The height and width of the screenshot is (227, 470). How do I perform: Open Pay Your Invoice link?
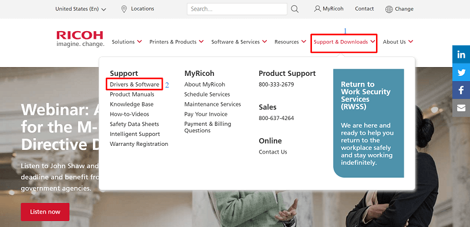[x=206, y=114]
